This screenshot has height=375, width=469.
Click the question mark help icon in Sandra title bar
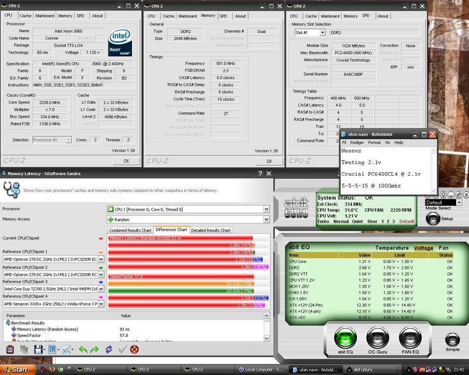coord(260,174)
